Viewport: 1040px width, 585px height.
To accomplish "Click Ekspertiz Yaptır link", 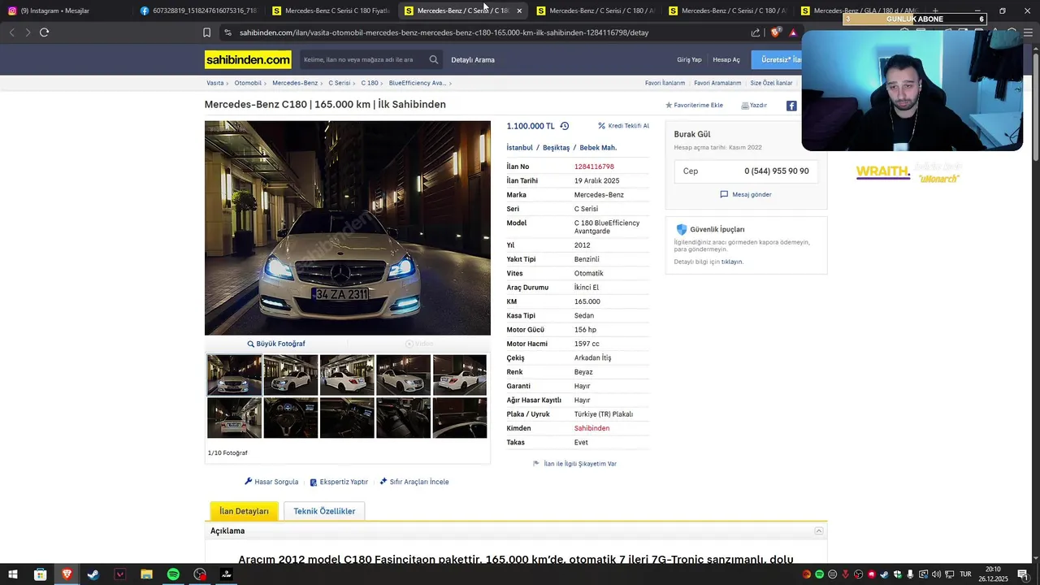I will tap(344, 482).
